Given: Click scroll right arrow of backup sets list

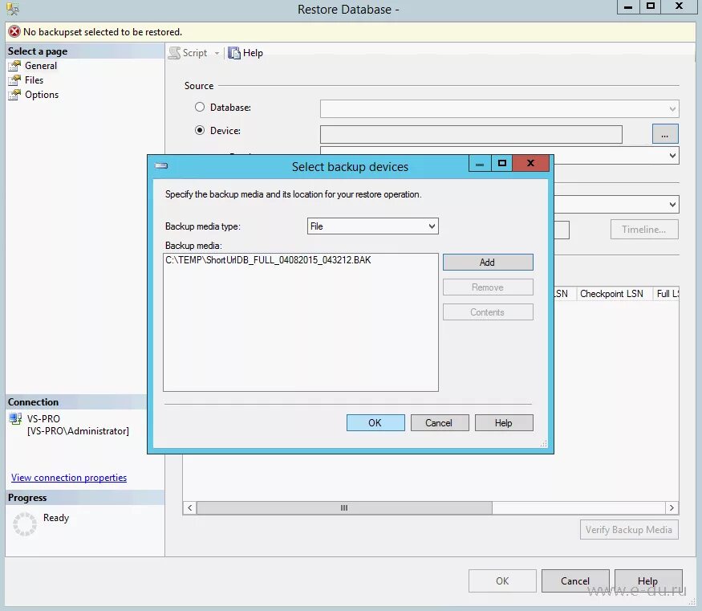Looking at the screenshot, I should [671, 507].
